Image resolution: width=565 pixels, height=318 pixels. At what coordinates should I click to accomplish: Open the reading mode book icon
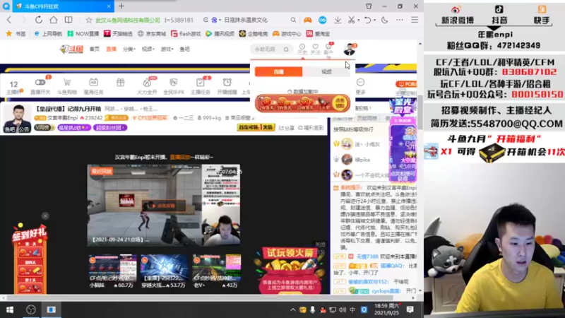(69, 20)
